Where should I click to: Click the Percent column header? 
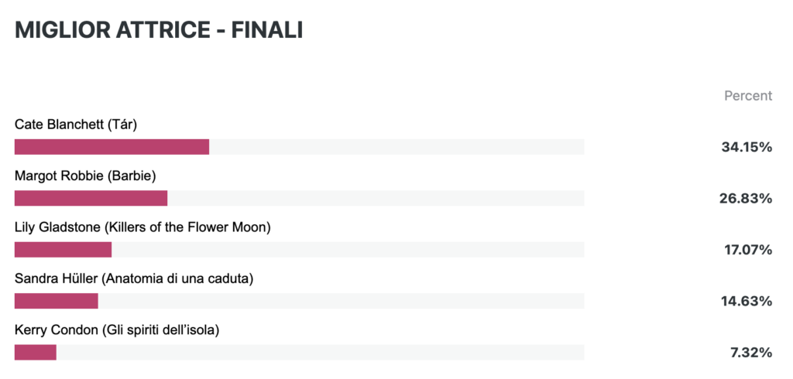[x=748, y=96]
